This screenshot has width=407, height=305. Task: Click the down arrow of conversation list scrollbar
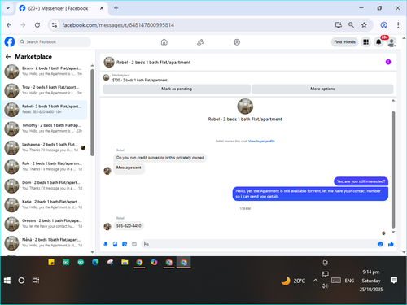pos(92,252)
